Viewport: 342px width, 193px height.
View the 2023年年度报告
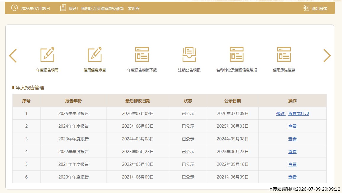[292, 139]
